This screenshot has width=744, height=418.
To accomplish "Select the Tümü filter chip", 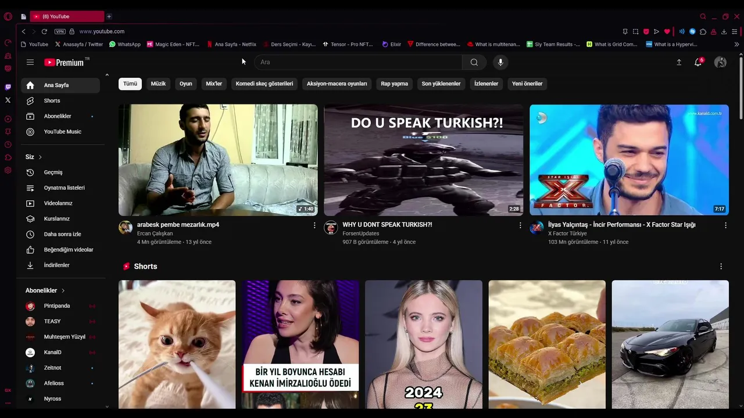I will (x=130, y=84).
